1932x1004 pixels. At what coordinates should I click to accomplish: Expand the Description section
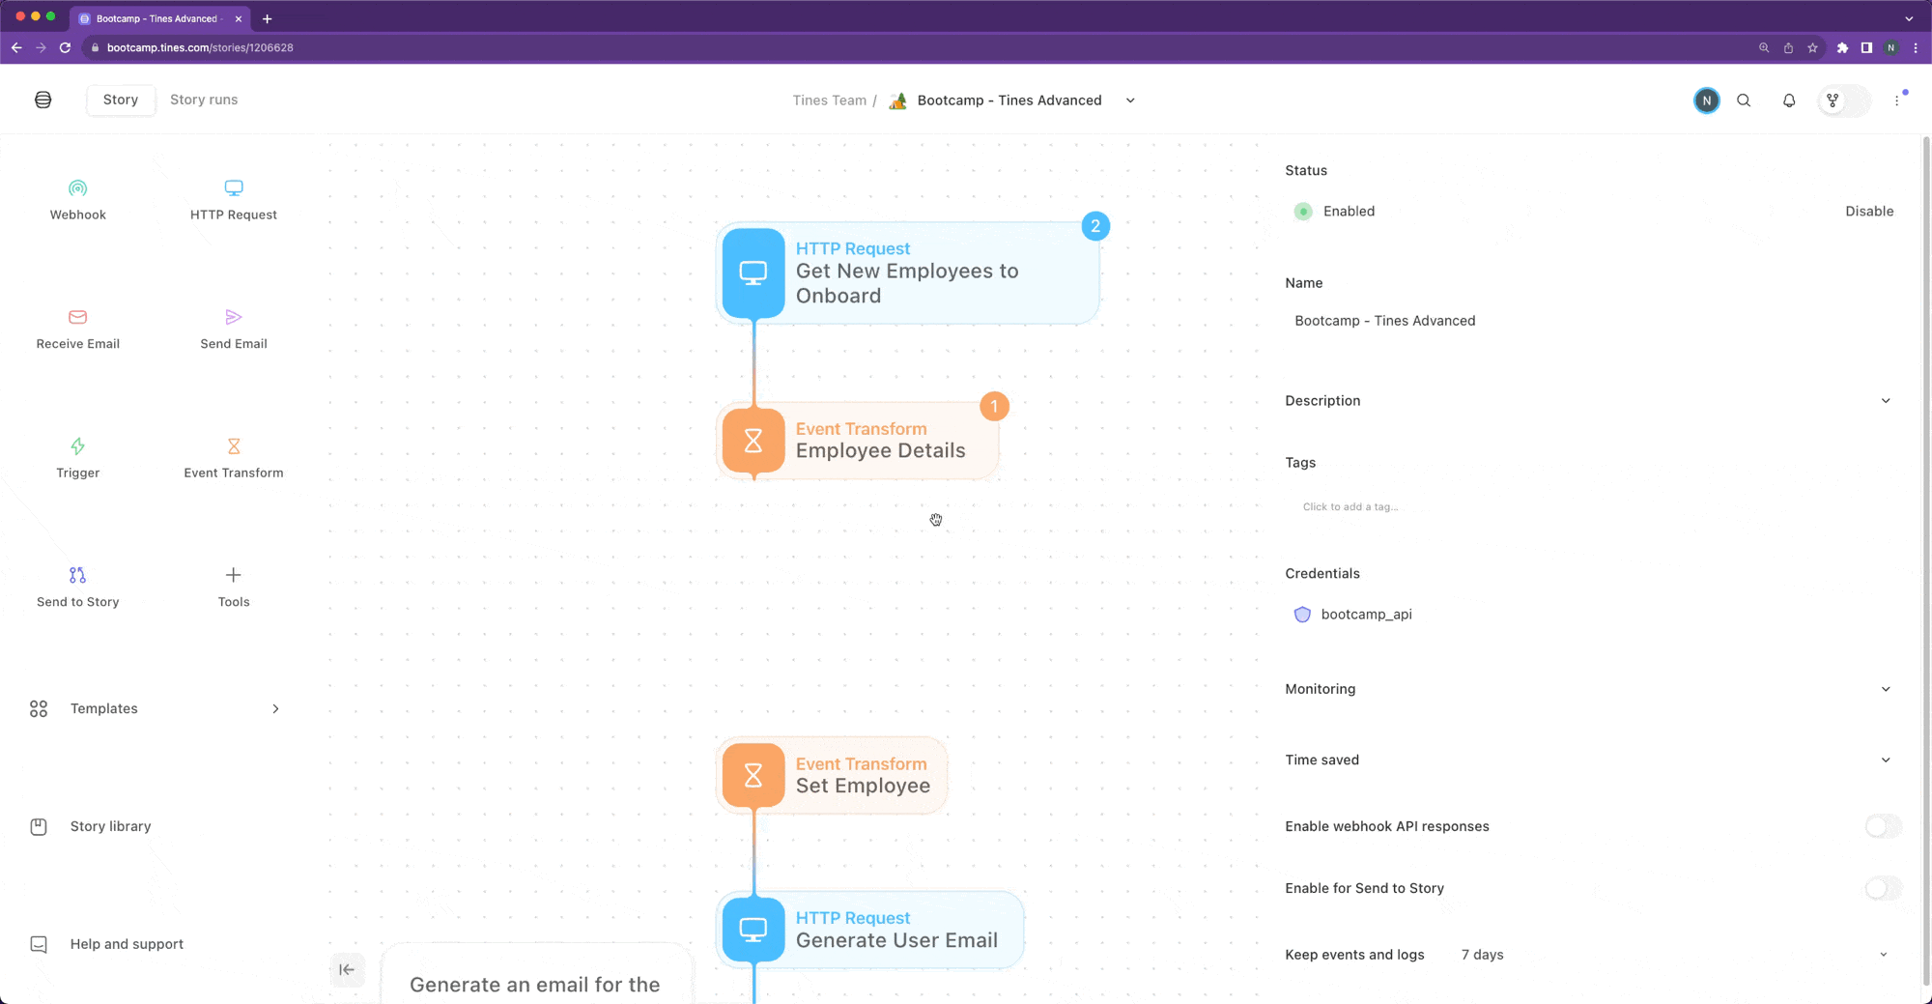pos(1886,401)
